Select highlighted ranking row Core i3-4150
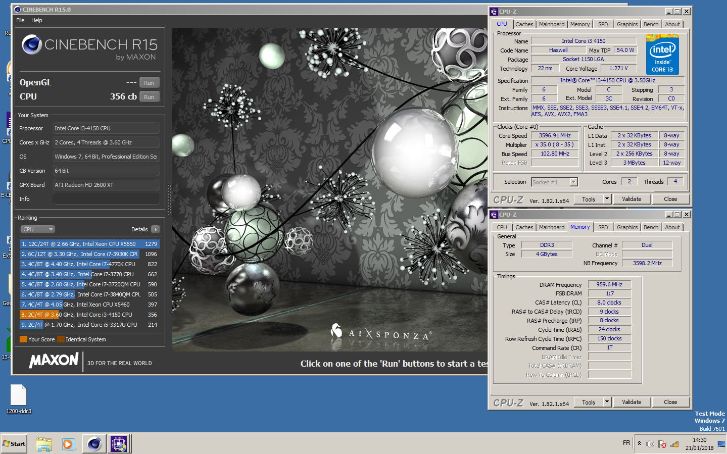This screenshot has width=727, height=454. tap(89, 315)
